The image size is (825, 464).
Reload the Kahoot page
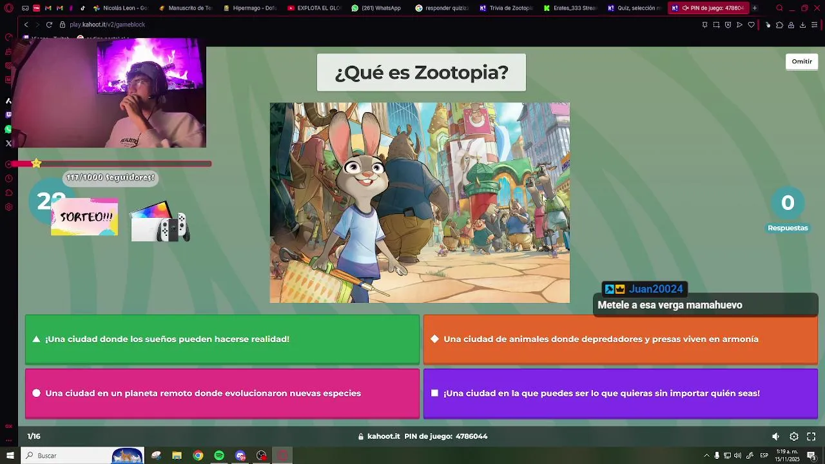pos(49,24)
